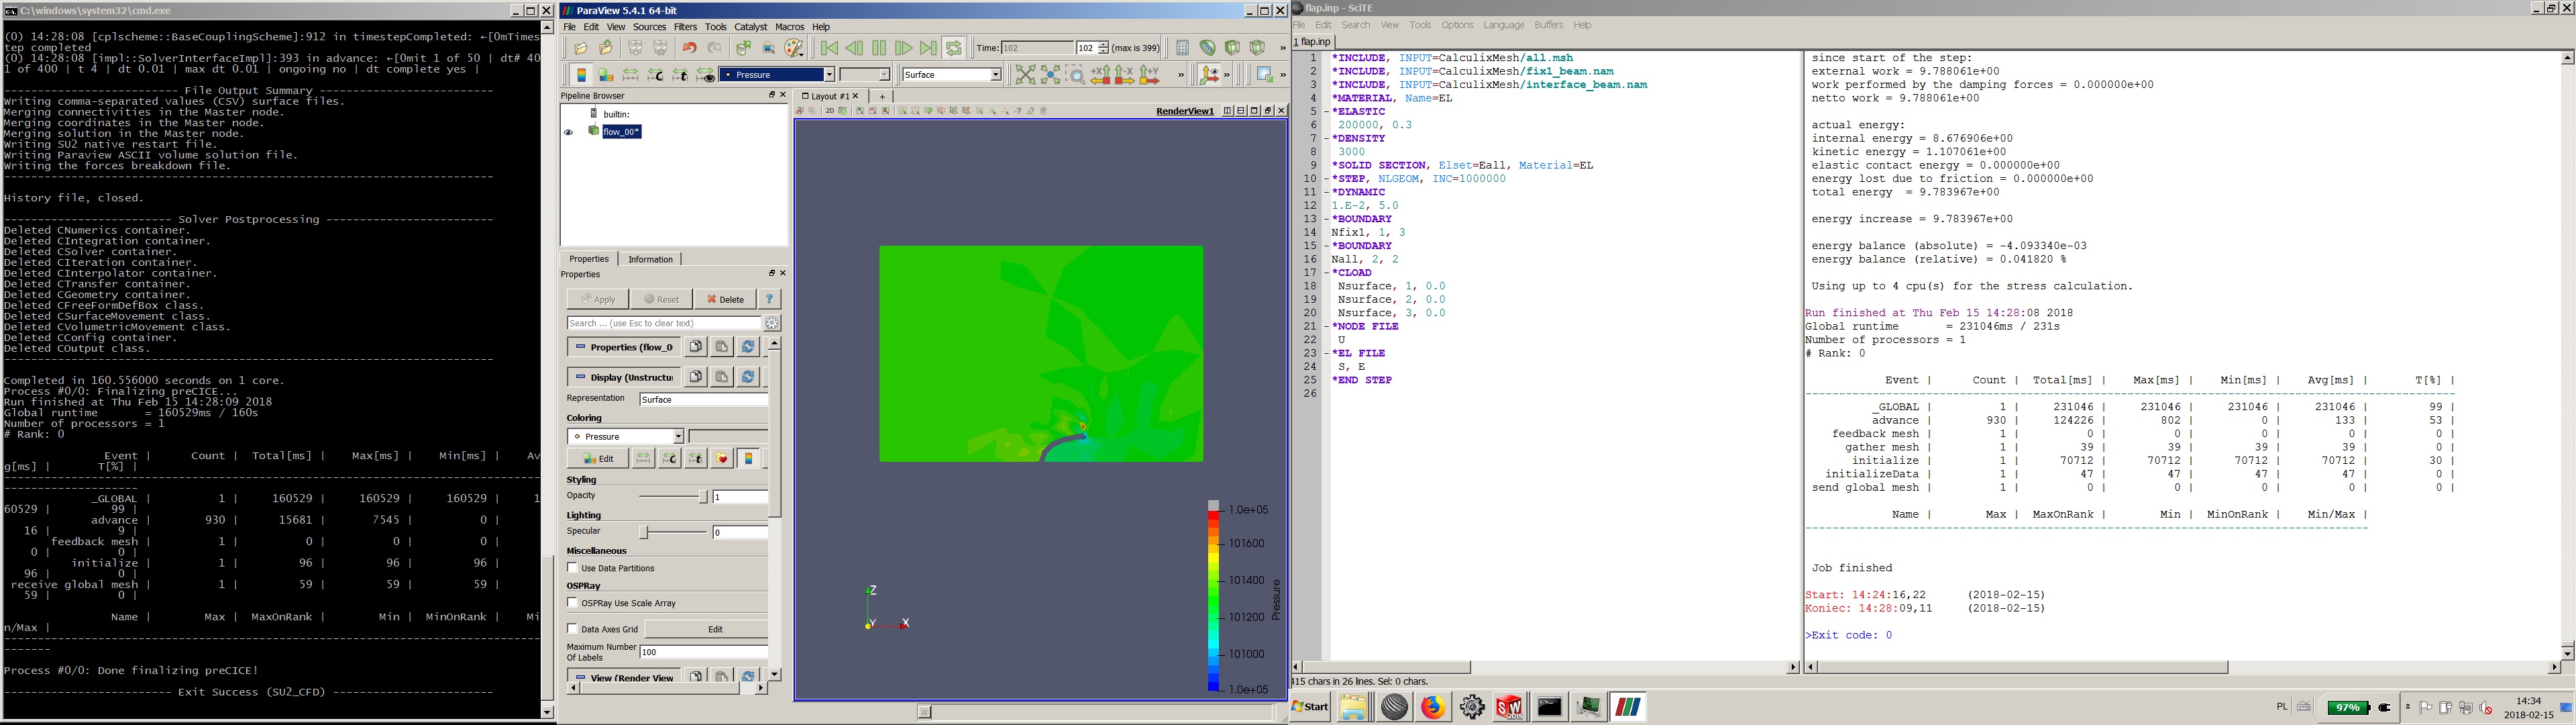The height and width of the screenshot is (725, 2576).
Task: Open the Filters menu in ParaView
Action: coord(685,27)
